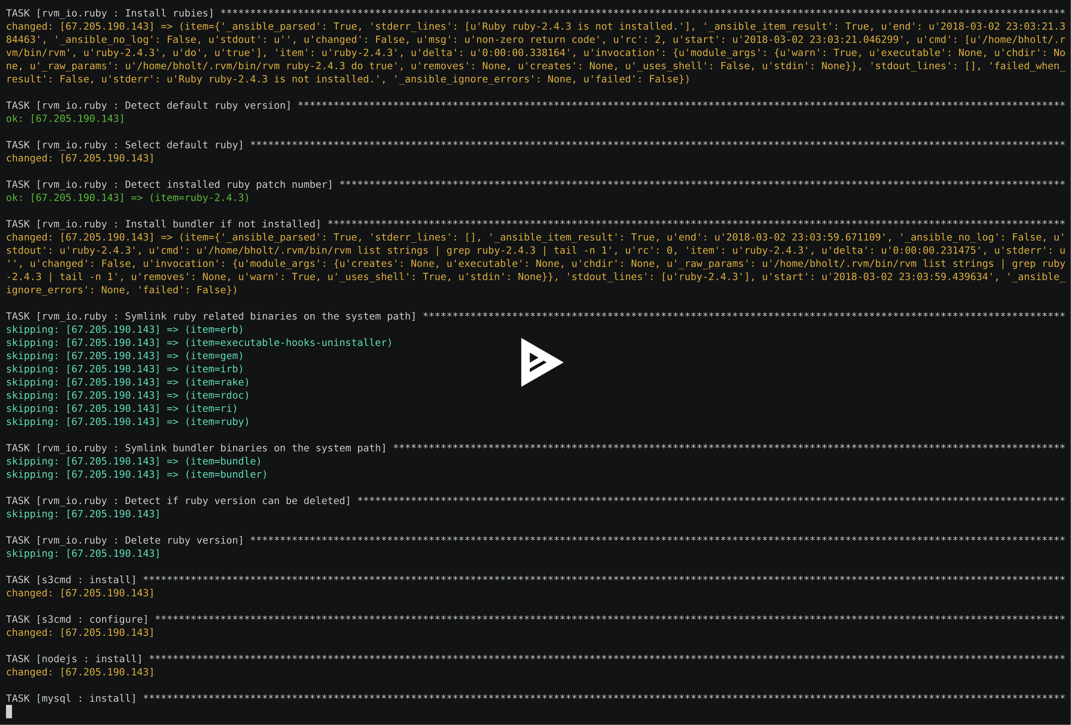Viewport: 1071px width, 725px height.
Task: Click the 'TASK [nodejs : install]' header
Action: point(74,659)
